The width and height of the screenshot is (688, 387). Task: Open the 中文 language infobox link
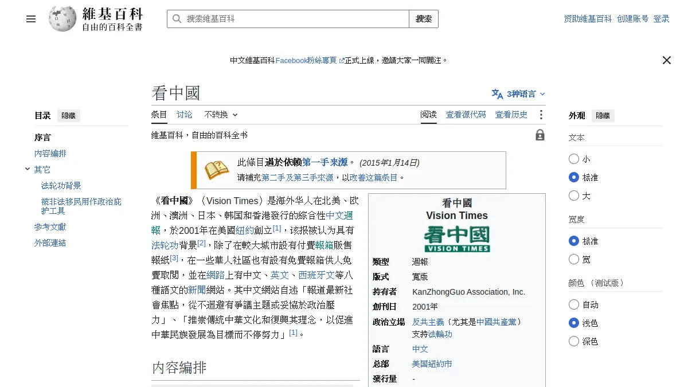(x=420, y=349)
